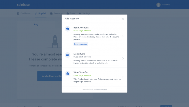The height and width of the screenshot is (107, 189).
Task: Click the Buy/Sell arrows icon
Action: [x=36, y=14]
